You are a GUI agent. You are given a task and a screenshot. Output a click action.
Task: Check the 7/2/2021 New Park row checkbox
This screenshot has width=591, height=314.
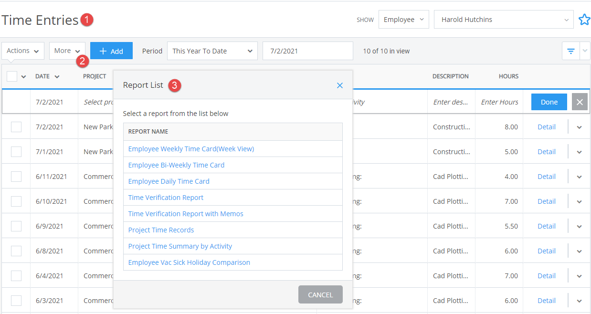[16, 127]
